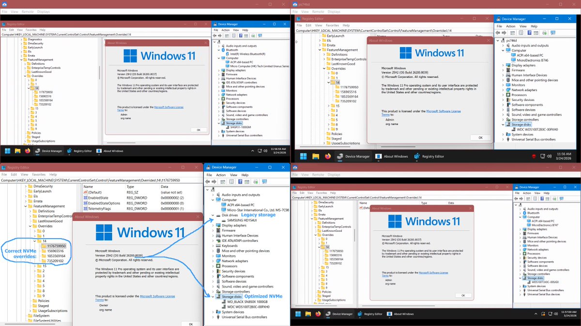Open Action menu in bottom-left Device Manager
The image size is (581, 326).
(221, 175)
